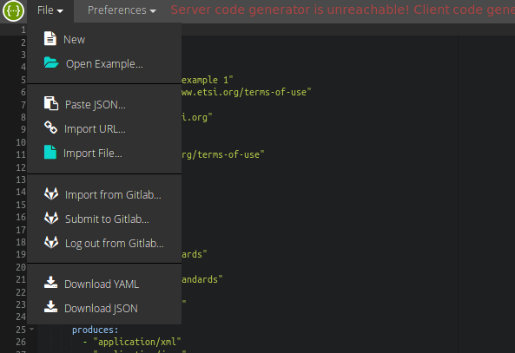Click the Gitlab icon beside Submit
The image size is (515, 353).
[x=51, y=218]
